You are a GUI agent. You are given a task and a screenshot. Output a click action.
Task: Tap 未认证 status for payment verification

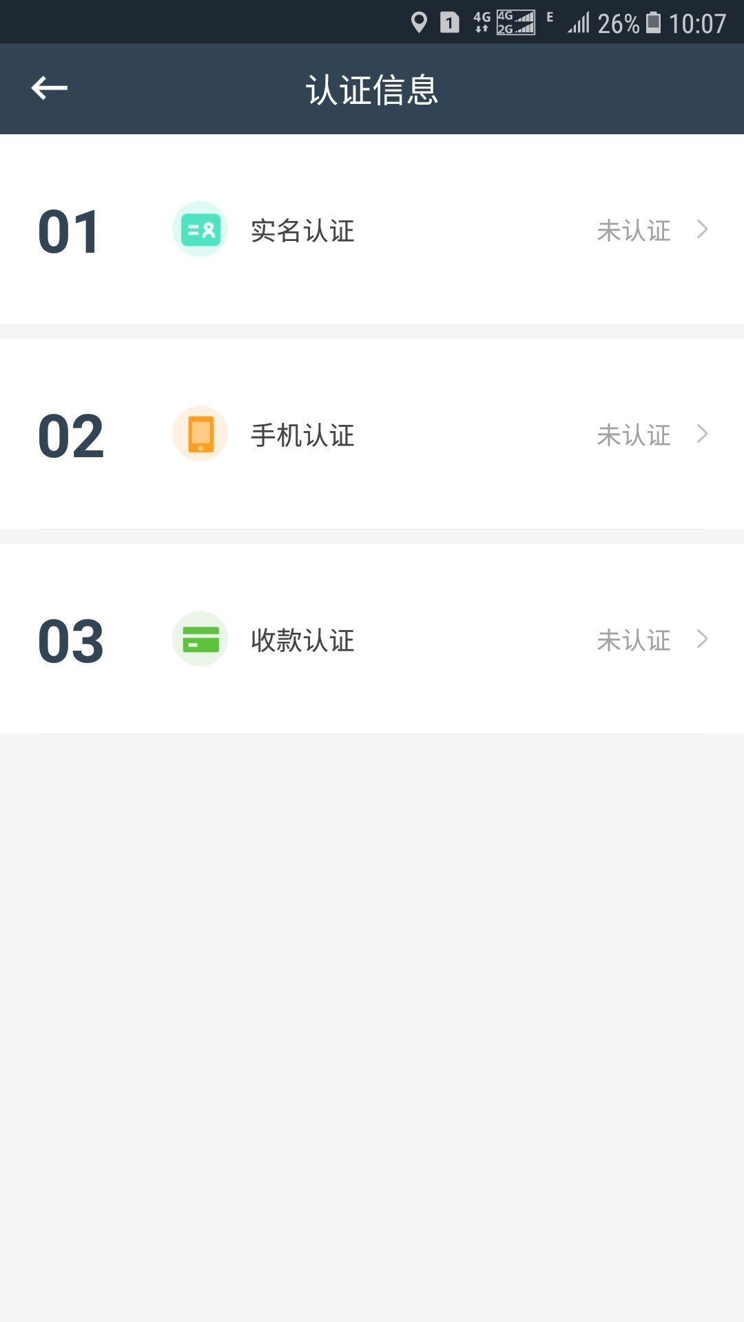click(x=633, y=640)
